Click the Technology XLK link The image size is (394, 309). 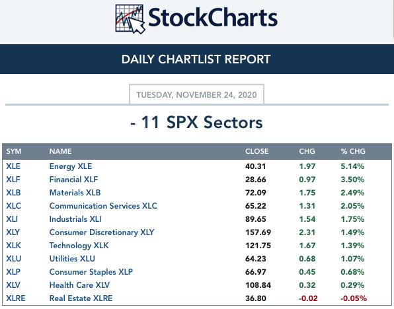click(79, 246)
